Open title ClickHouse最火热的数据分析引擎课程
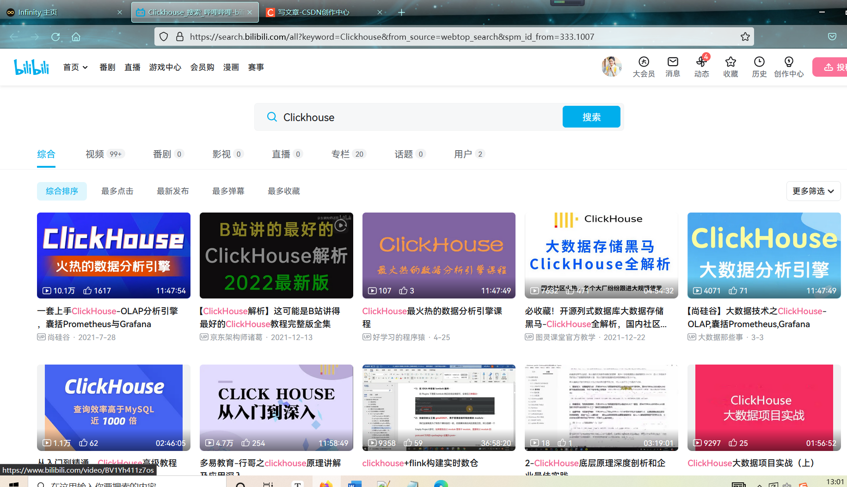This screenshot has width=847, height=487. [432, 317]
